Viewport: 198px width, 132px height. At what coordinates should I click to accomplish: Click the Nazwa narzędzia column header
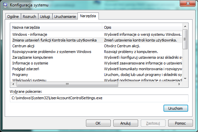point(56,27)
